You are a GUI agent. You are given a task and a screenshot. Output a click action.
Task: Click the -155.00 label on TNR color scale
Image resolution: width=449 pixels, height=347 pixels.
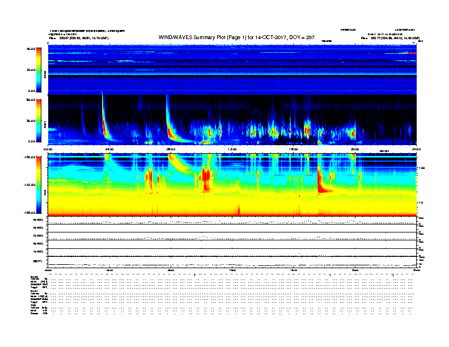[x=30, y=213]
